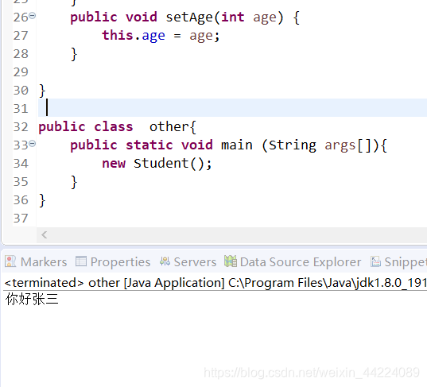Click the Properties tab icon
Viewport: 427px width, 387px height.
click(81, 261)
